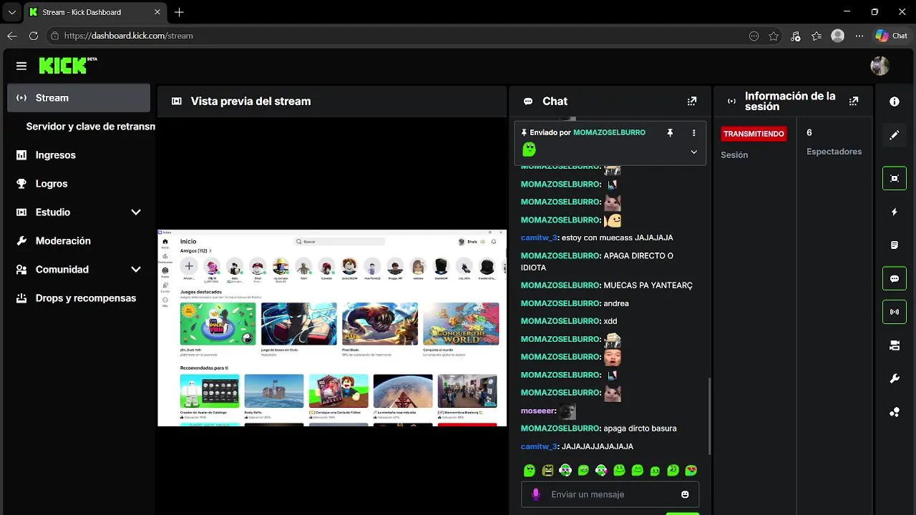Select Stream in the left navigation

[x=79, y=98]
